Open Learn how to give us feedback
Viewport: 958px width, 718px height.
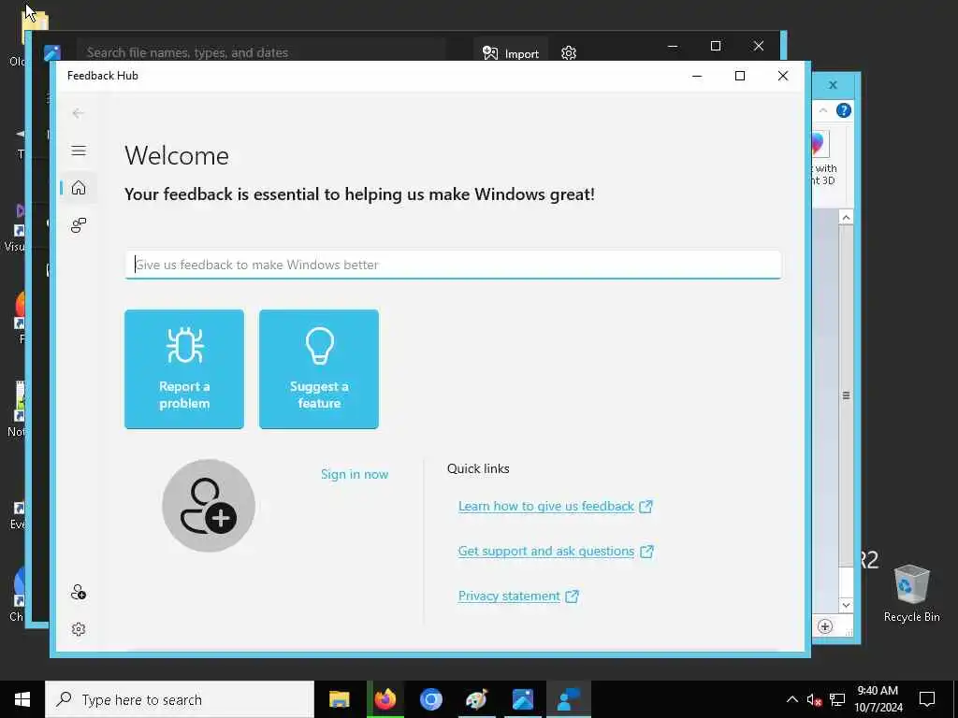pos(556,506)
